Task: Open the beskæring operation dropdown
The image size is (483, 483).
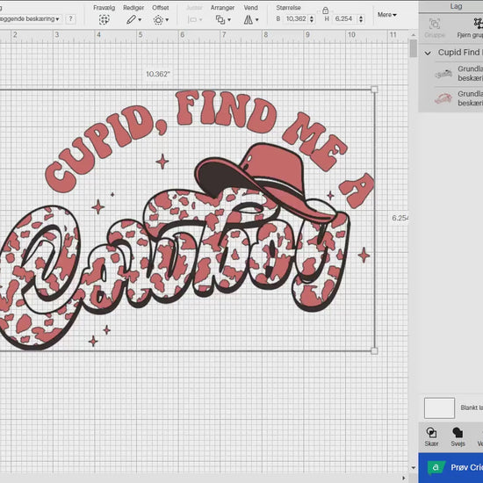Action: click(x=31, y=19)
